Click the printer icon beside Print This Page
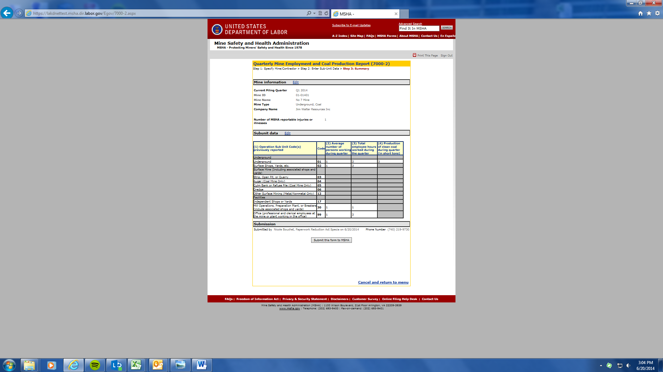Screen dimensions: 663x372 (414, 55)
